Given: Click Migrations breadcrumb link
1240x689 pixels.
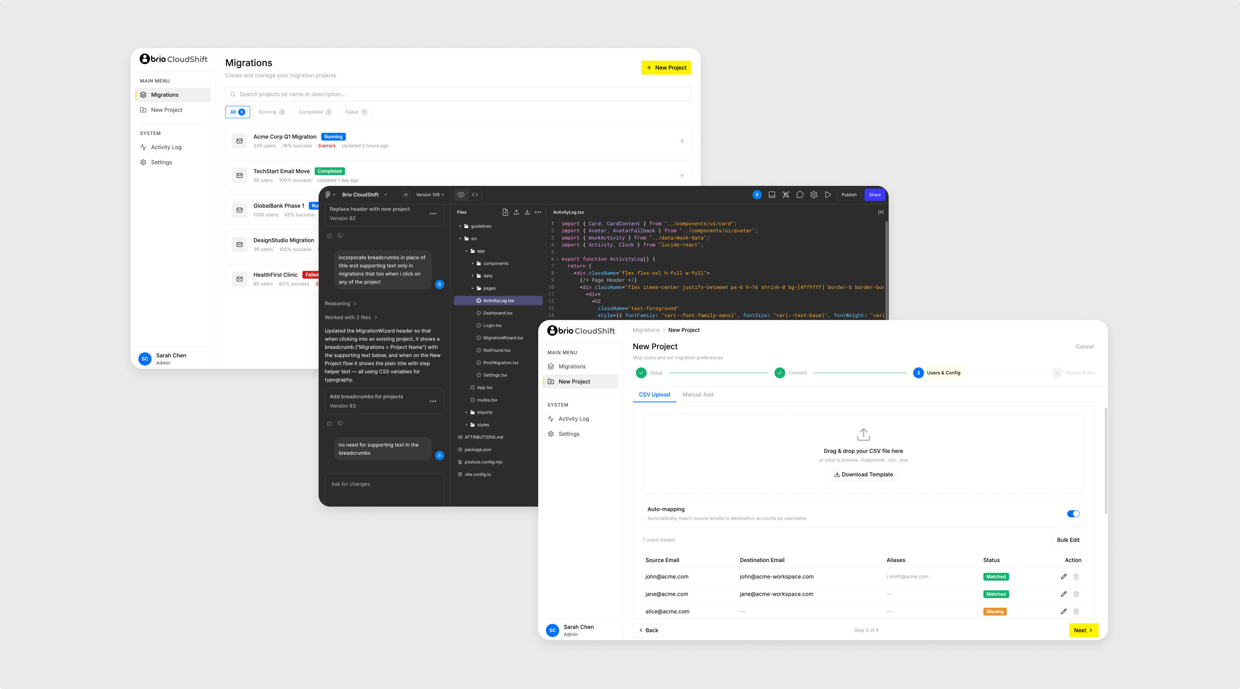Looking at the screenshot, I should [x=646, y=330].
